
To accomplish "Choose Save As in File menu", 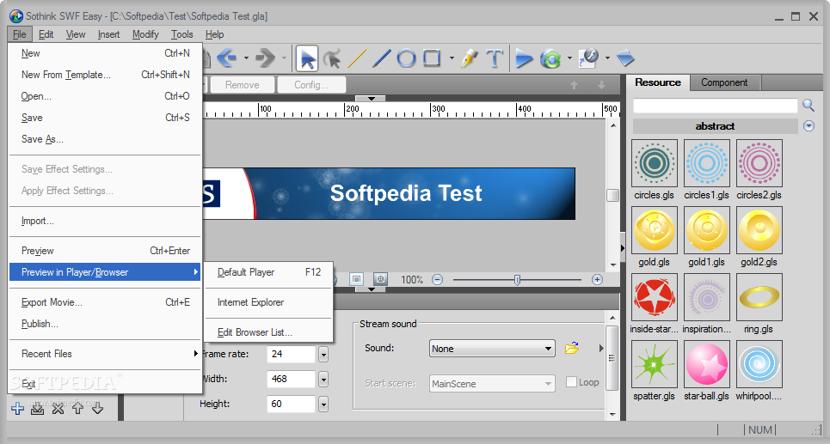I will [105, 139].
